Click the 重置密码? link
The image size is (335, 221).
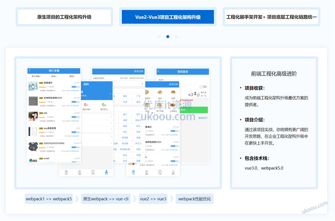coord(203,118)
